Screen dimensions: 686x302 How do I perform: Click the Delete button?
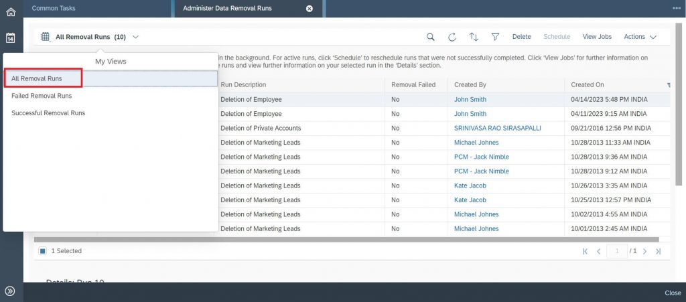(521, 37)
